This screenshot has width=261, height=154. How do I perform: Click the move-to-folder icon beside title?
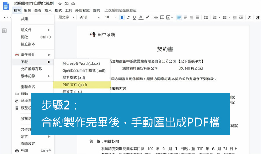[66, 4]
